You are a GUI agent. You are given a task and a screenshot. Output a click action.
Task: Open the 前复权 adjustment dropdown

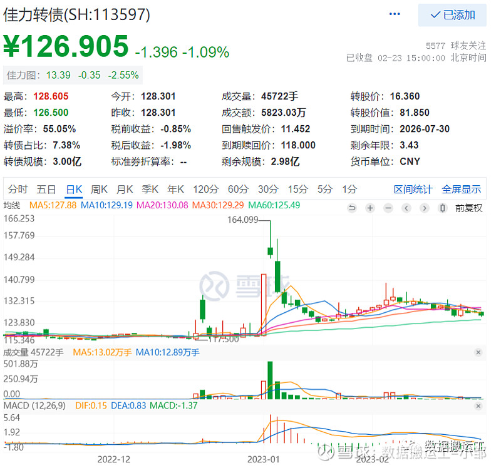pyautogui.click(x=468, y=208)
